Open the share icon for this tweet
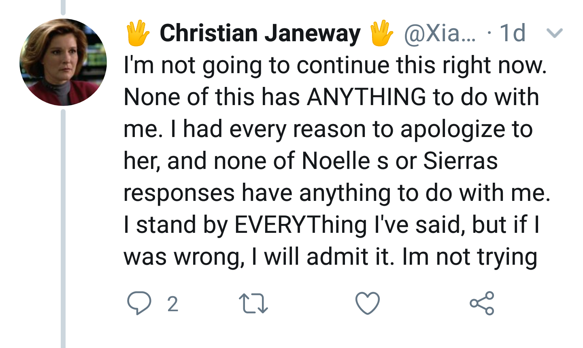This screenshot has width=583, height=348. click(x=482, y=303)
